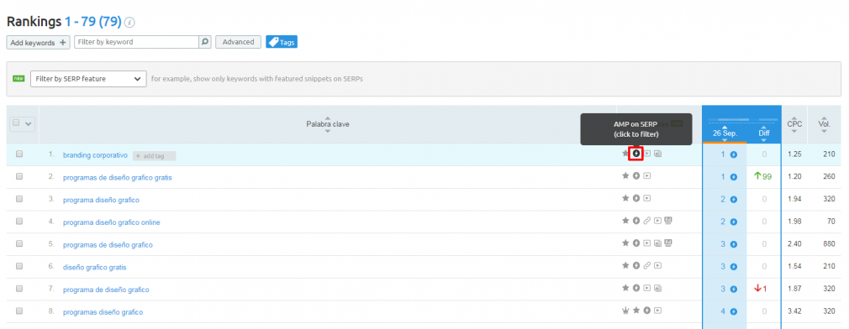This screenshot has width=849, height=329.
Task: Open the branding corporativo keyword link
Action: point(95,155)
